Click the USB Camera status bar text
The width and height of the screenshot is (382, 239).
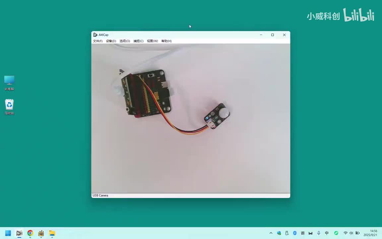tap(100, 195)
